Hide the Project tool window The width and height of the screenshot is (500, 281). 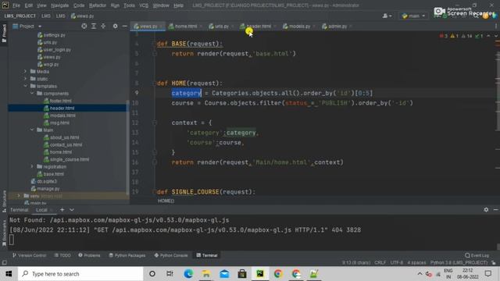point(125,26)
